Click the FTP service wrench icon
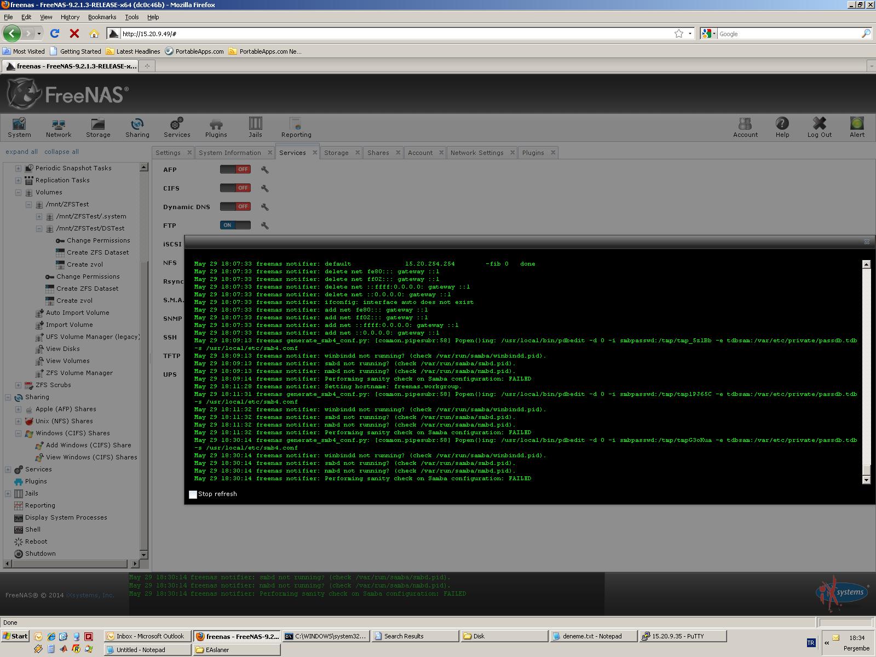 click(x=265, y=226)
